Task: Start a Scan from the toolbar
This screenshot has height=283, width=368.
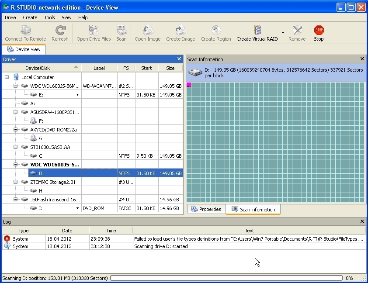Action: point(122,33)
